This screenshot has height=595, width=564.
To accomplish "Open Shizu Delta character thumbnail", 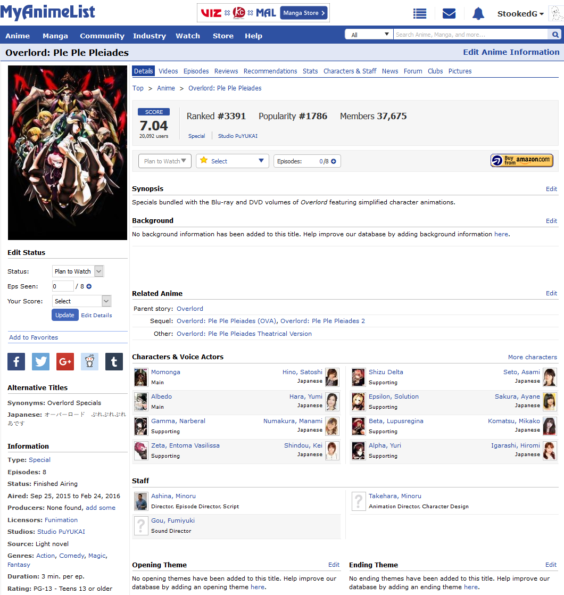I will tap(359, 377).
